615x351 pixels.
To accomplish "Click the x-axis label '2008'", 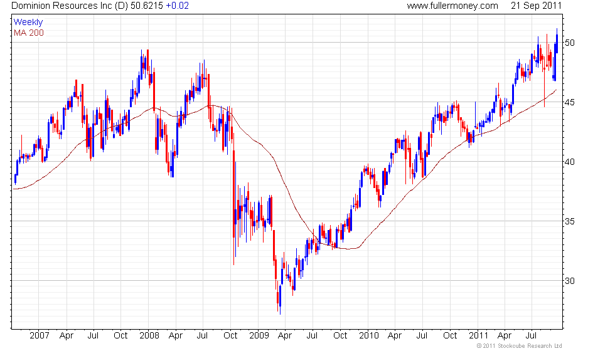I will point(149,335).
